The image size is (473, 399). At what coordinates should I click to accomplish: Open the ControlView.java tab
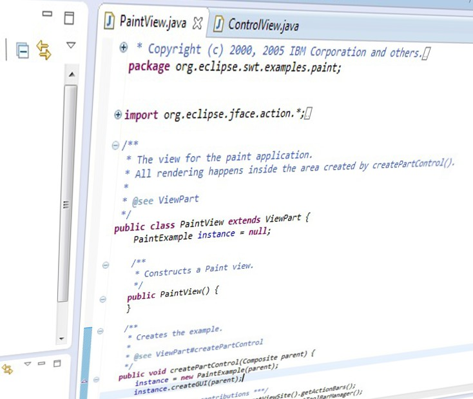(263, 24)
